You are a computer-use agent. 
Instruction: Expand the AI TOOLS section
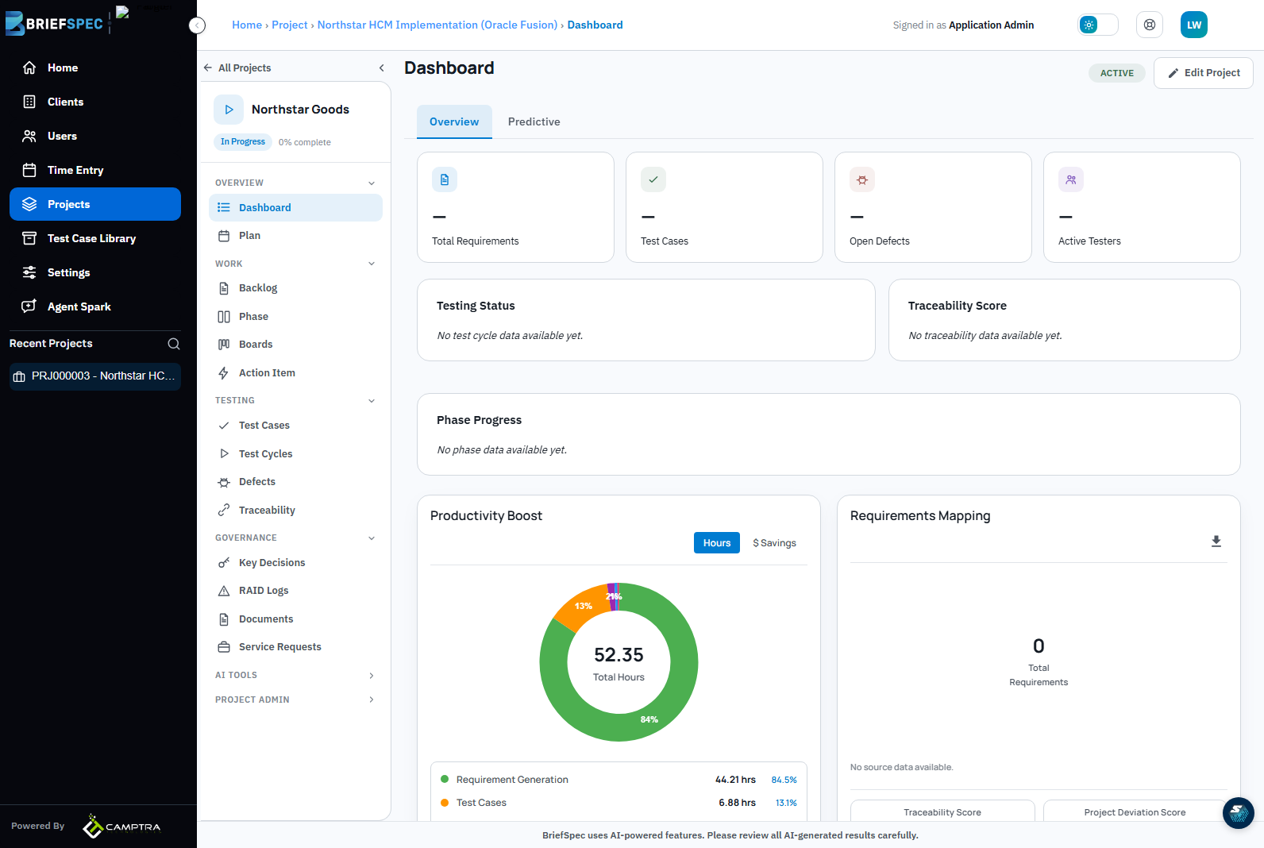pyautogui.click(x=372, y=676)
